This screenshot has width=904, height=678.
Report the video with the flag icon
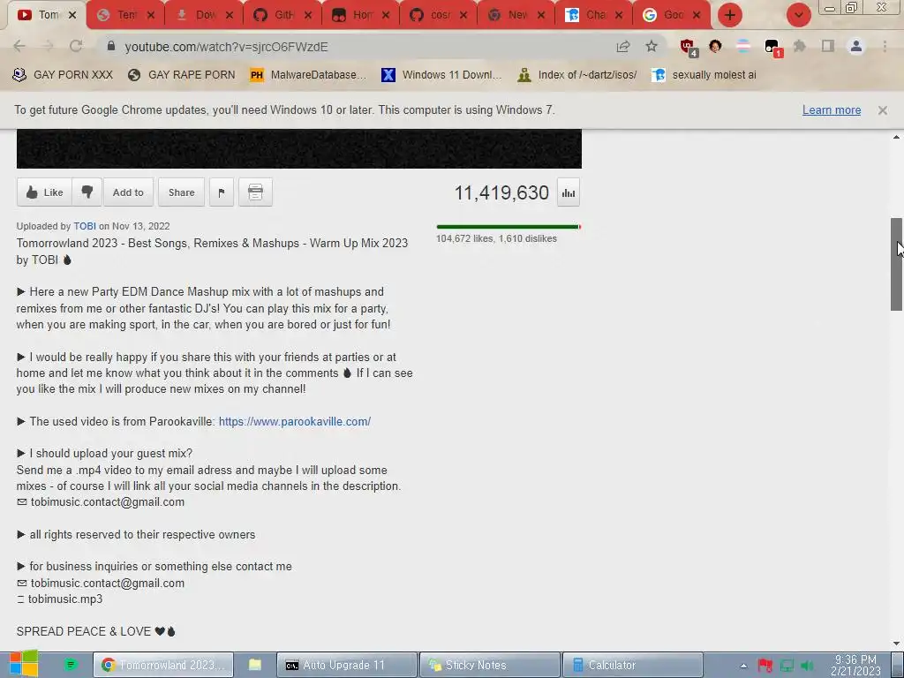point(222,192)
